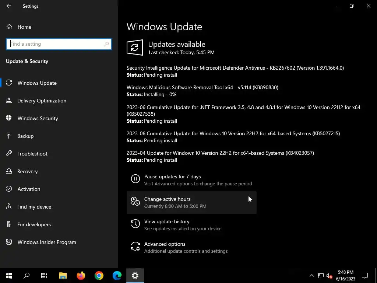Click the 'Installing - 0%' status text
Viewport: 377px width, 283px height.
click(x=160, y=94)
